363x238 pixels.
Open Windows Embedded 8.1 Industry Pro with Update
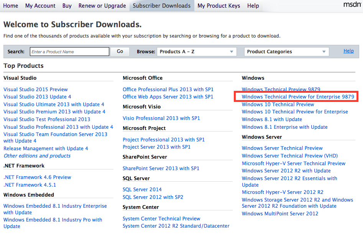[x=53, y=223]
